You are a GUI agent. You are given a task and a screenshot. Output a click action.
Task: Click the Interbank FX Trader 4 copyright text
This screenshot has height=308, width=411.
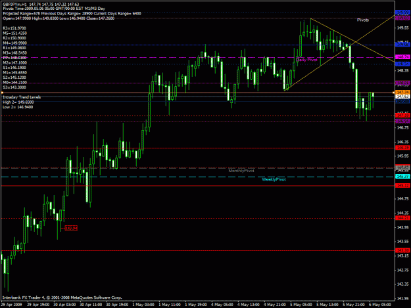click(x=62, y=297)
